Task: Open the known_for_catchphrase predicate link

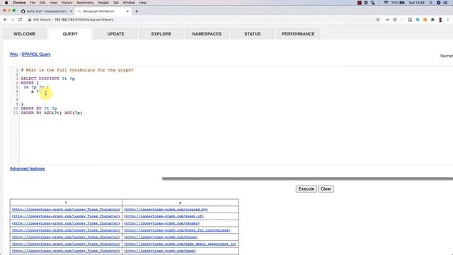Action: [x=177, y=230]
